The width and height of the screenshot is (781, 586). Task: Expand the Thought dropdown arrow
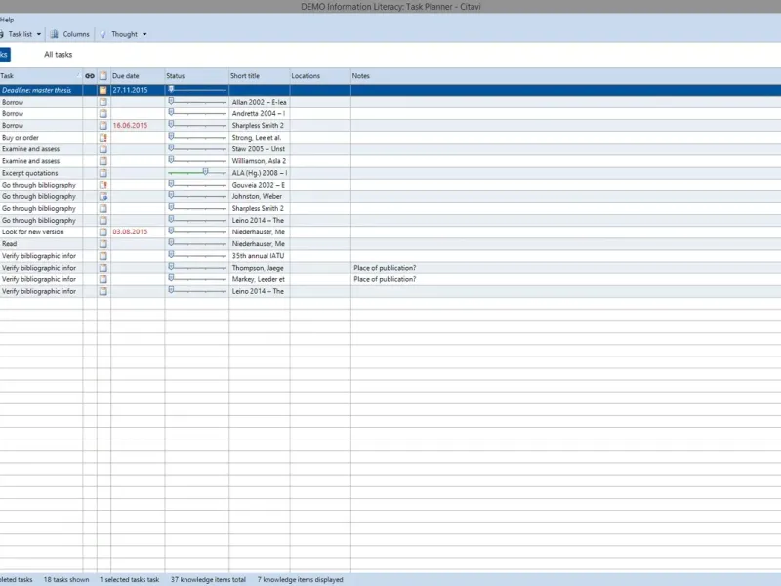[144, 34]
